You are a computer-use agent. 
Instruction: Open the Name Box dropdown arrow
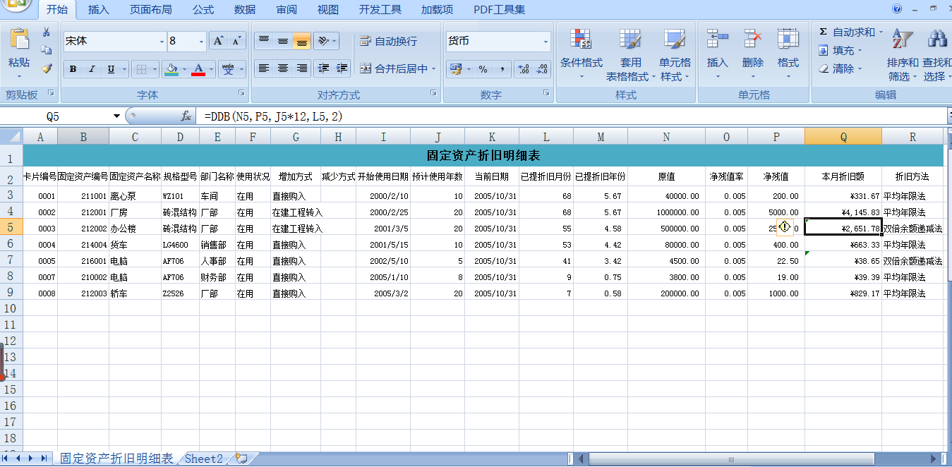click(x=116, y=116)
